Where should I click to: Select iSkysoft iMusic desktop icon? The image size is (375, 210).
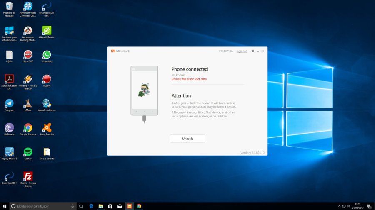click(x=47, y=32)
